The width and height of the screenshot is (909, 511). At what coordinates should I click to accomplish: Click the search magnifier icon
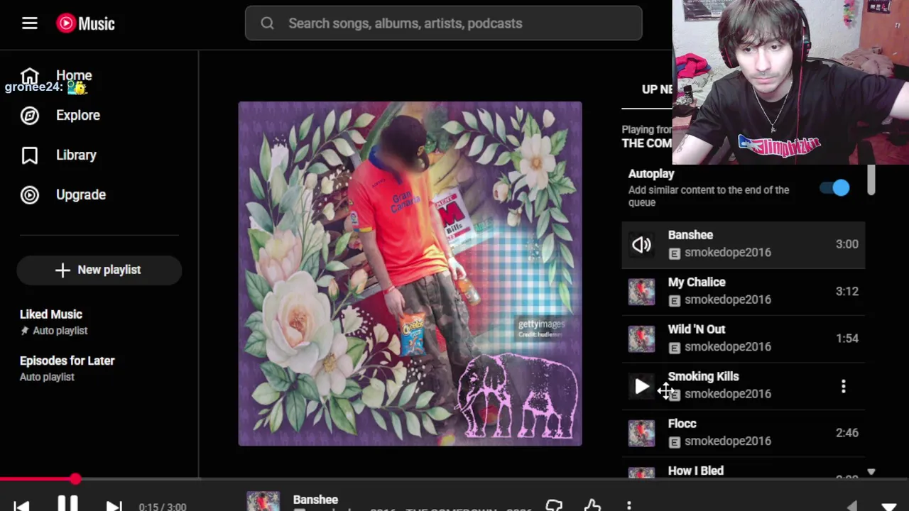[267, 23]
